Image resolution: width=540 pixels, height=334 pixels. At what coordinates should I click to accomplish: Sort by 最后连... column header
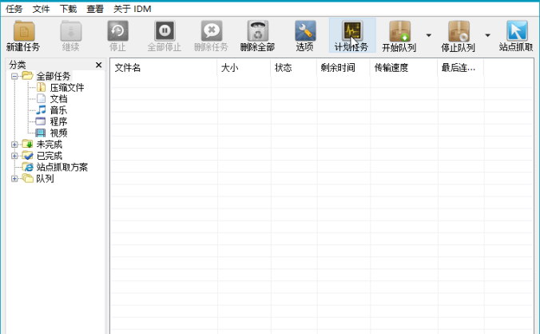(460, 68)
